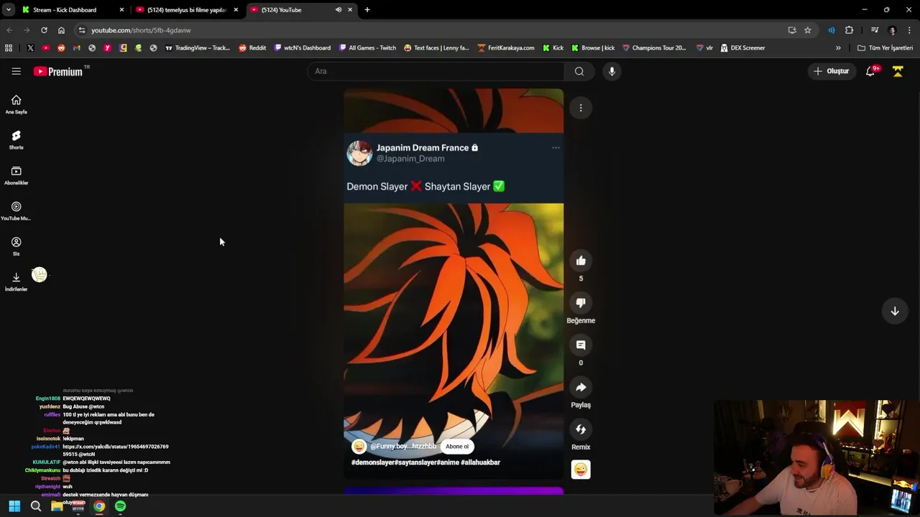Open Windows Start menu
This screenshot has width=920, height=517.
pyautogui.click(x=14, y=506)
